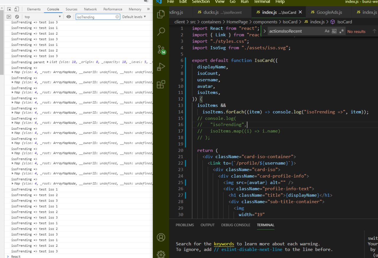Toggle Match Whole Word in find widget
The image size is (378, 258).
click(334, 31)
